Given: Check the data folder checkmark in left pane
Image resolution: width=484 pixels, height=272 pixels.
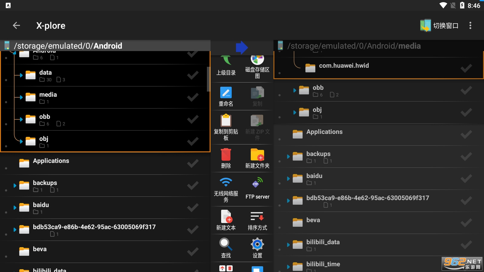Looking at the screenshot, I should [x=193, y=75].
